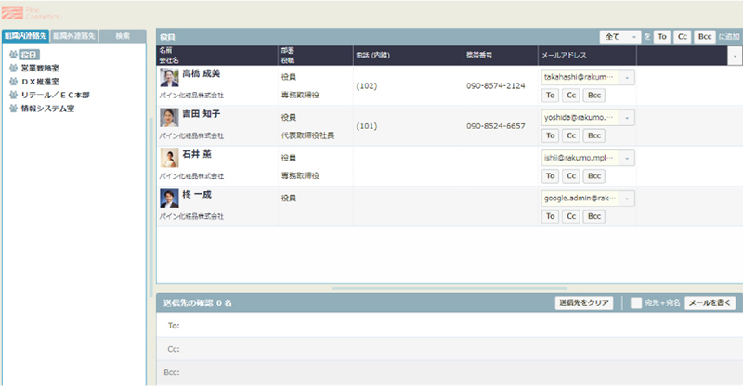Add all to To via header button
743x386 pixels.
point(662,36)
